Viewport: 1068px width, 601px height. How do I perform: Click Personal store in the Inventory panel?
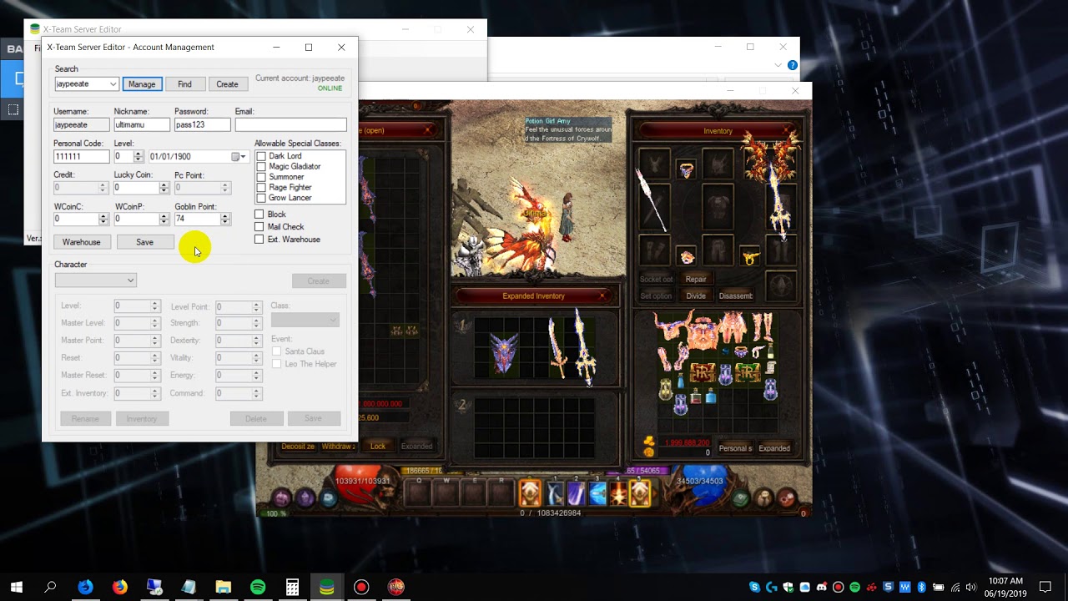[735, 448]
